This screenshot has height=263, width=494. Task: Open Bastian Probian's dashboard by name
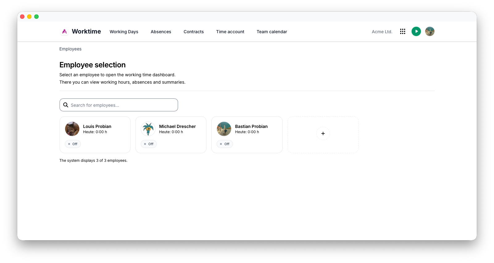pos(251,126)
